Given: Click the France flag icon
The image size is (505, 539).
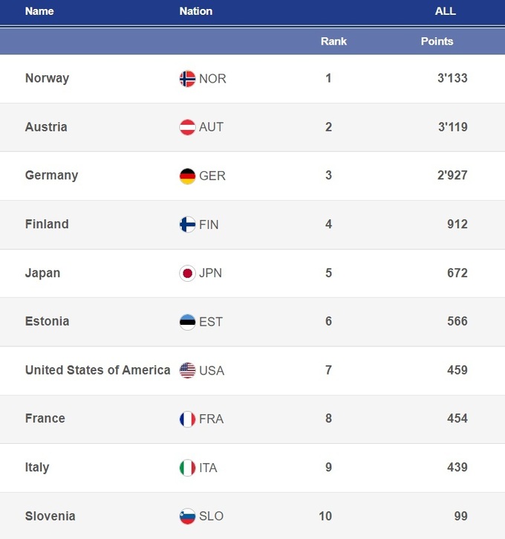Looking at the screenshot, I should pos(187,419).
